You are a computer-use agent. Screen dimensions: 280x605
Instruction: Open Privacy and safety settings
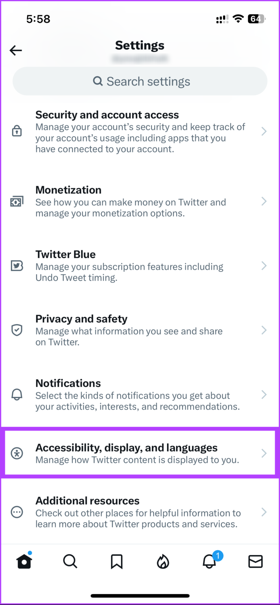(140, 330)
